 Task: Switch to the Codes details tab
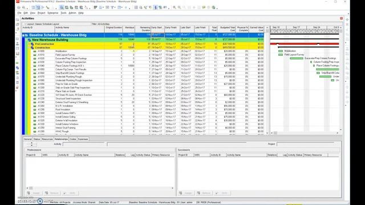click(x=73, y=139)
